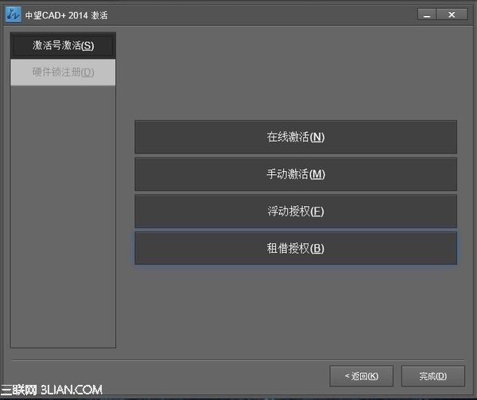Choose 在线激活(N) online activation
The image size is (477, 400).
(296, 137)
